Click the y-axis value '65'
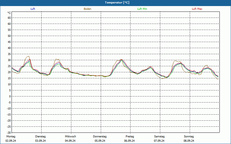Image resolution: width=231 pixels, height=144 pixels. [x=9, y=18]
